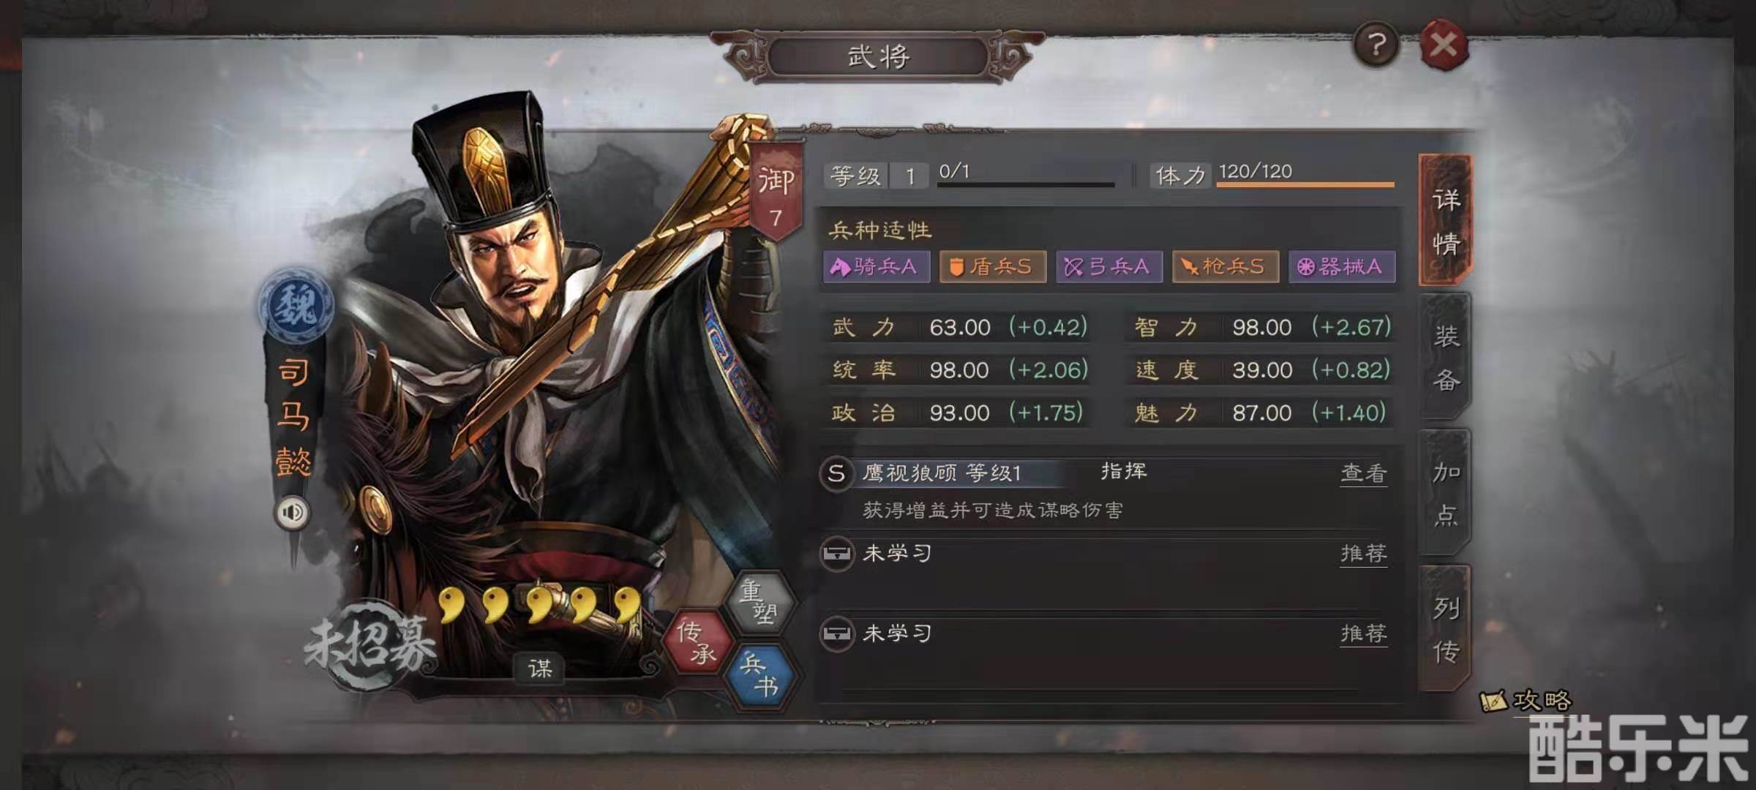Toggle Sima Yi's voice speaker icon

click(293, 513)
